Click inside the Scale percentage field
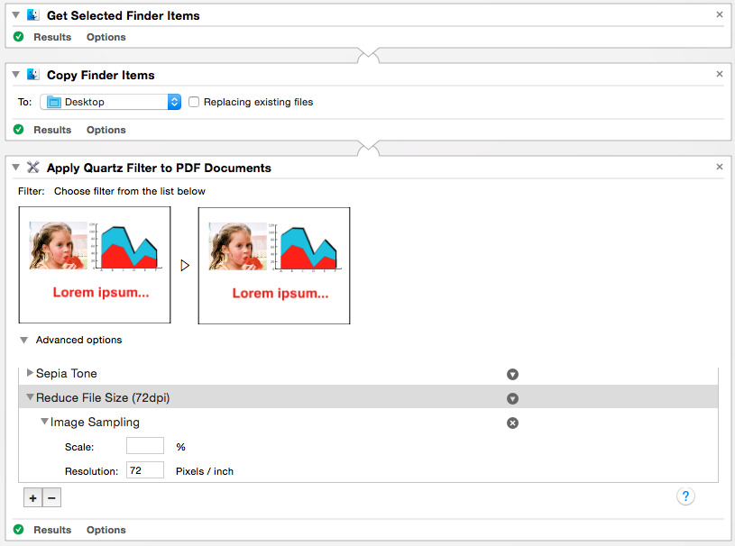Viewport: 735px width, 546px height. click(x=145, y=445)
